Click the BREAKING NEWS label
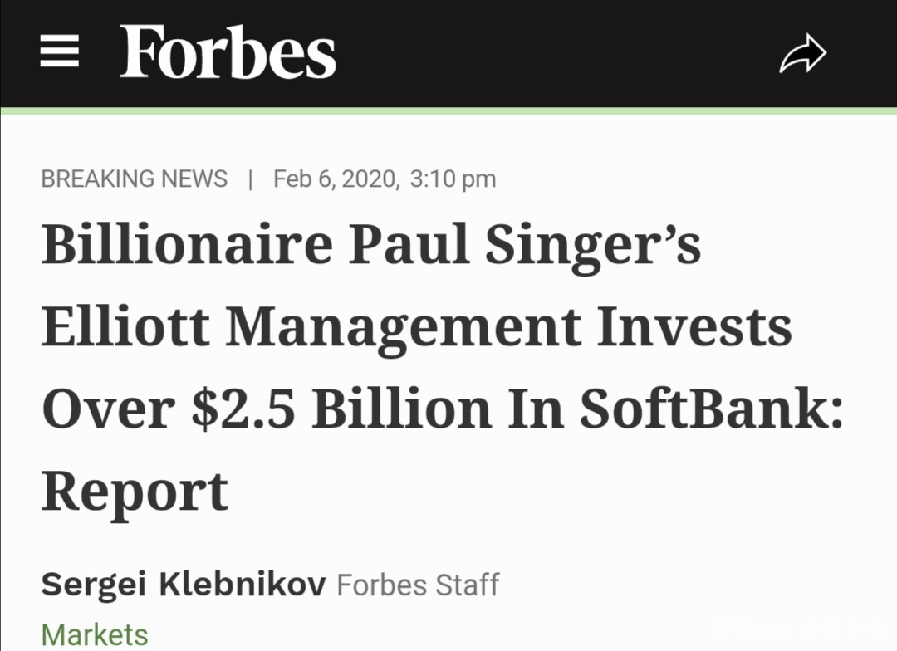 click(x=134, y=179)
